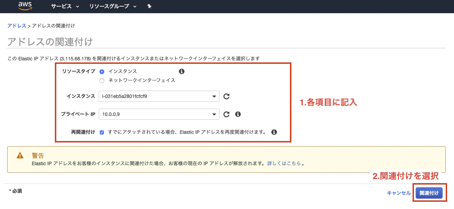Click the 関連付け button
The image size is (454, 209).
coord(429,193)
